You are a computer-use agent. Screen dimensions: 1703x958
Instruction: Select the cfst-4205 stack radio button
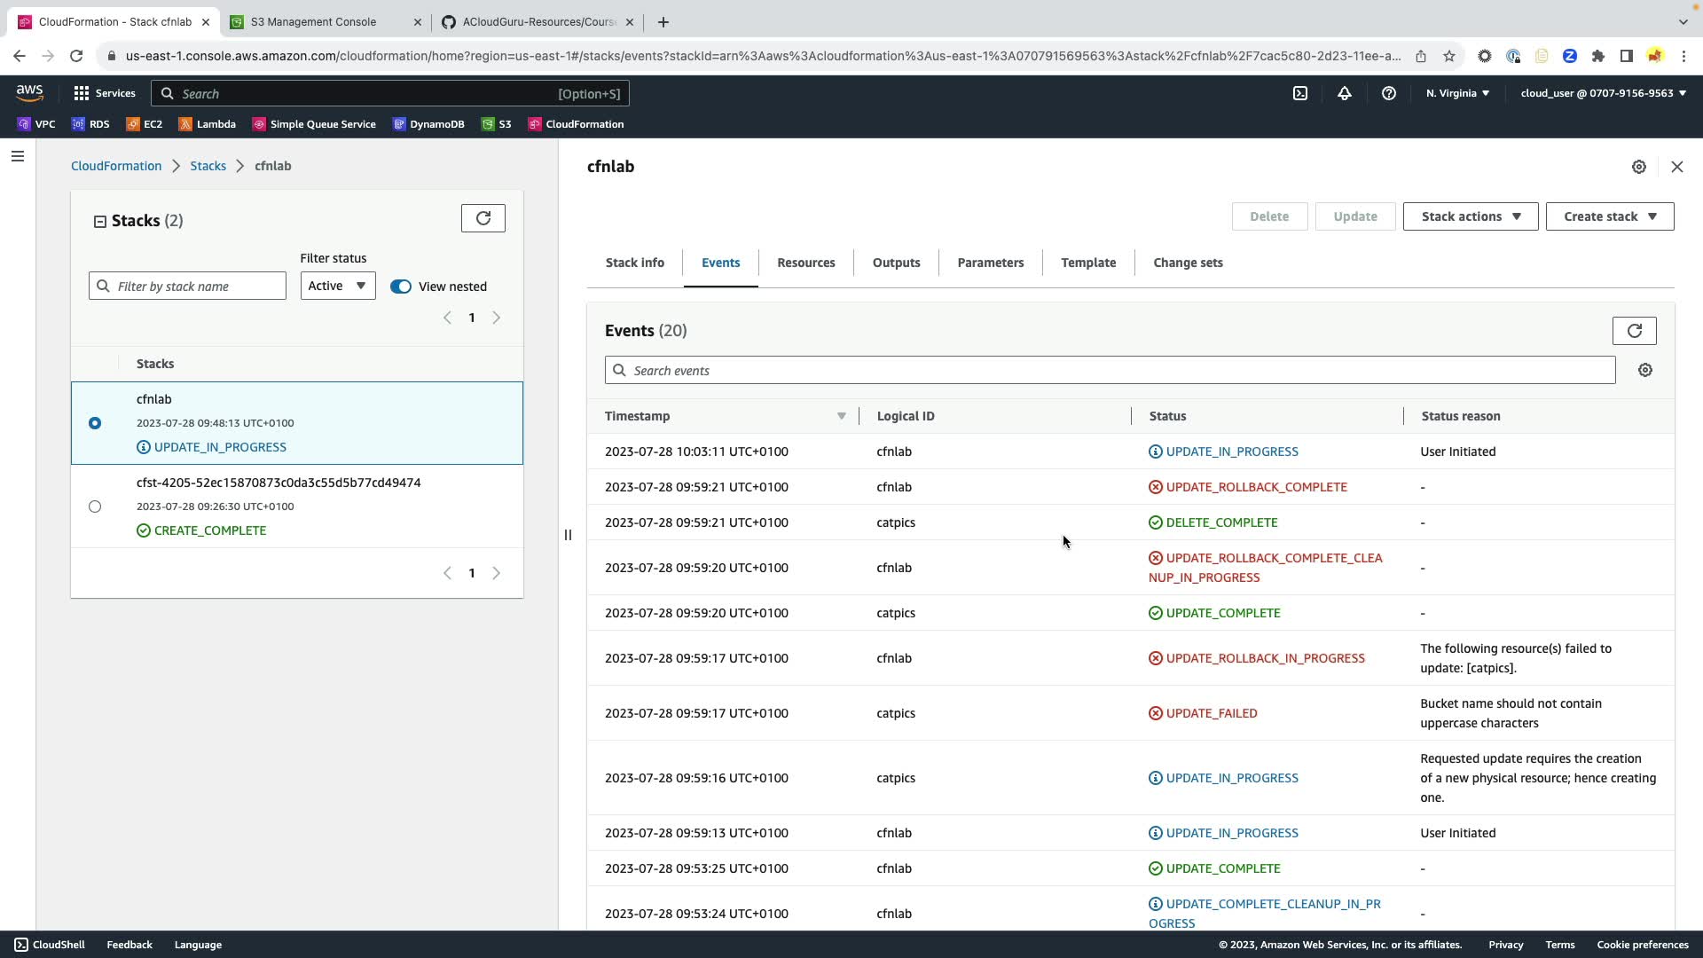point(95,506)
